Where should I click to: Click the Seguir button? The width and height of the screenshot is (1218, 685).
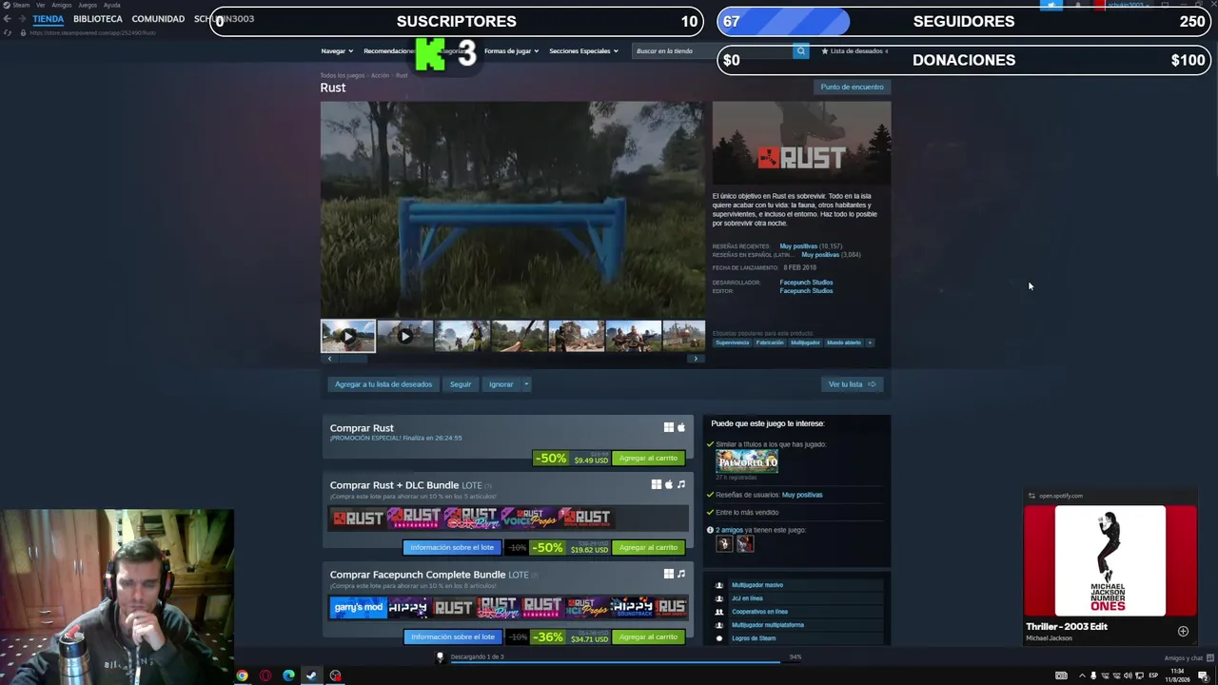(x=461, y=384)
